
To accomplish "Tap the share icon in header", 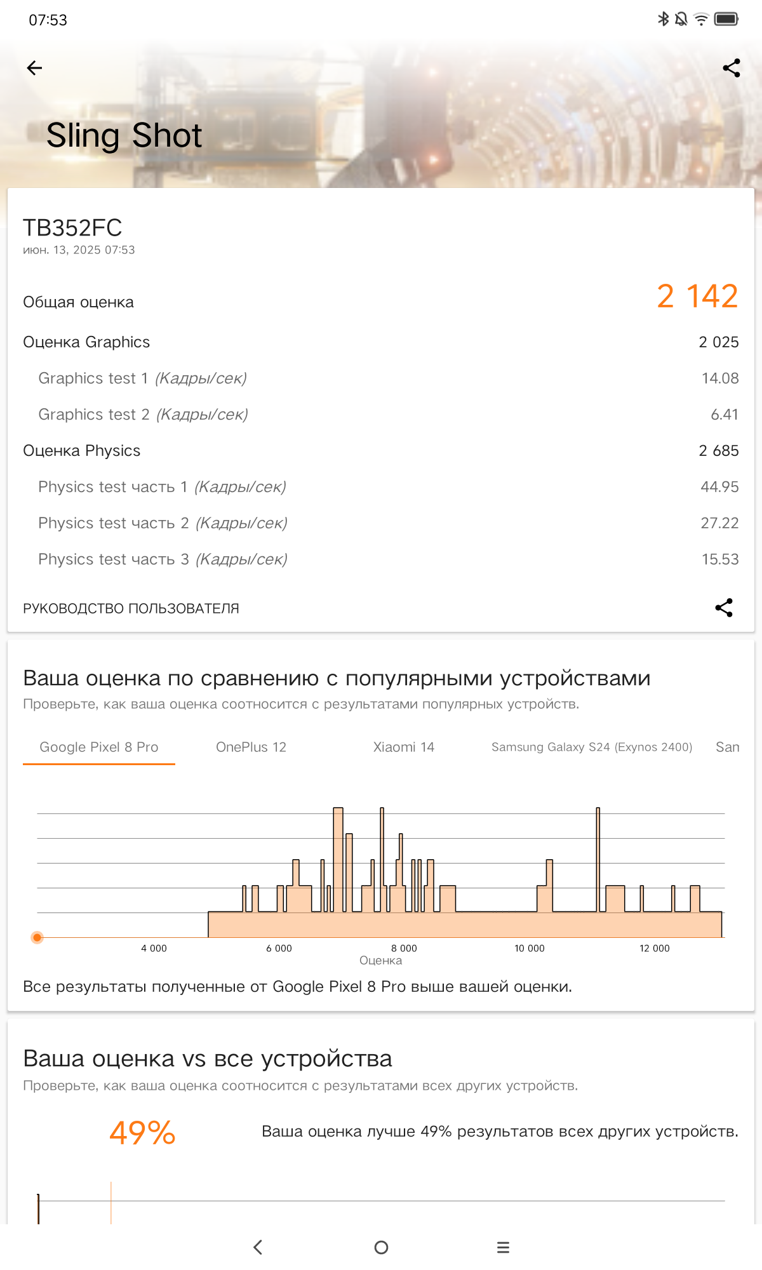I will point(732,68).
